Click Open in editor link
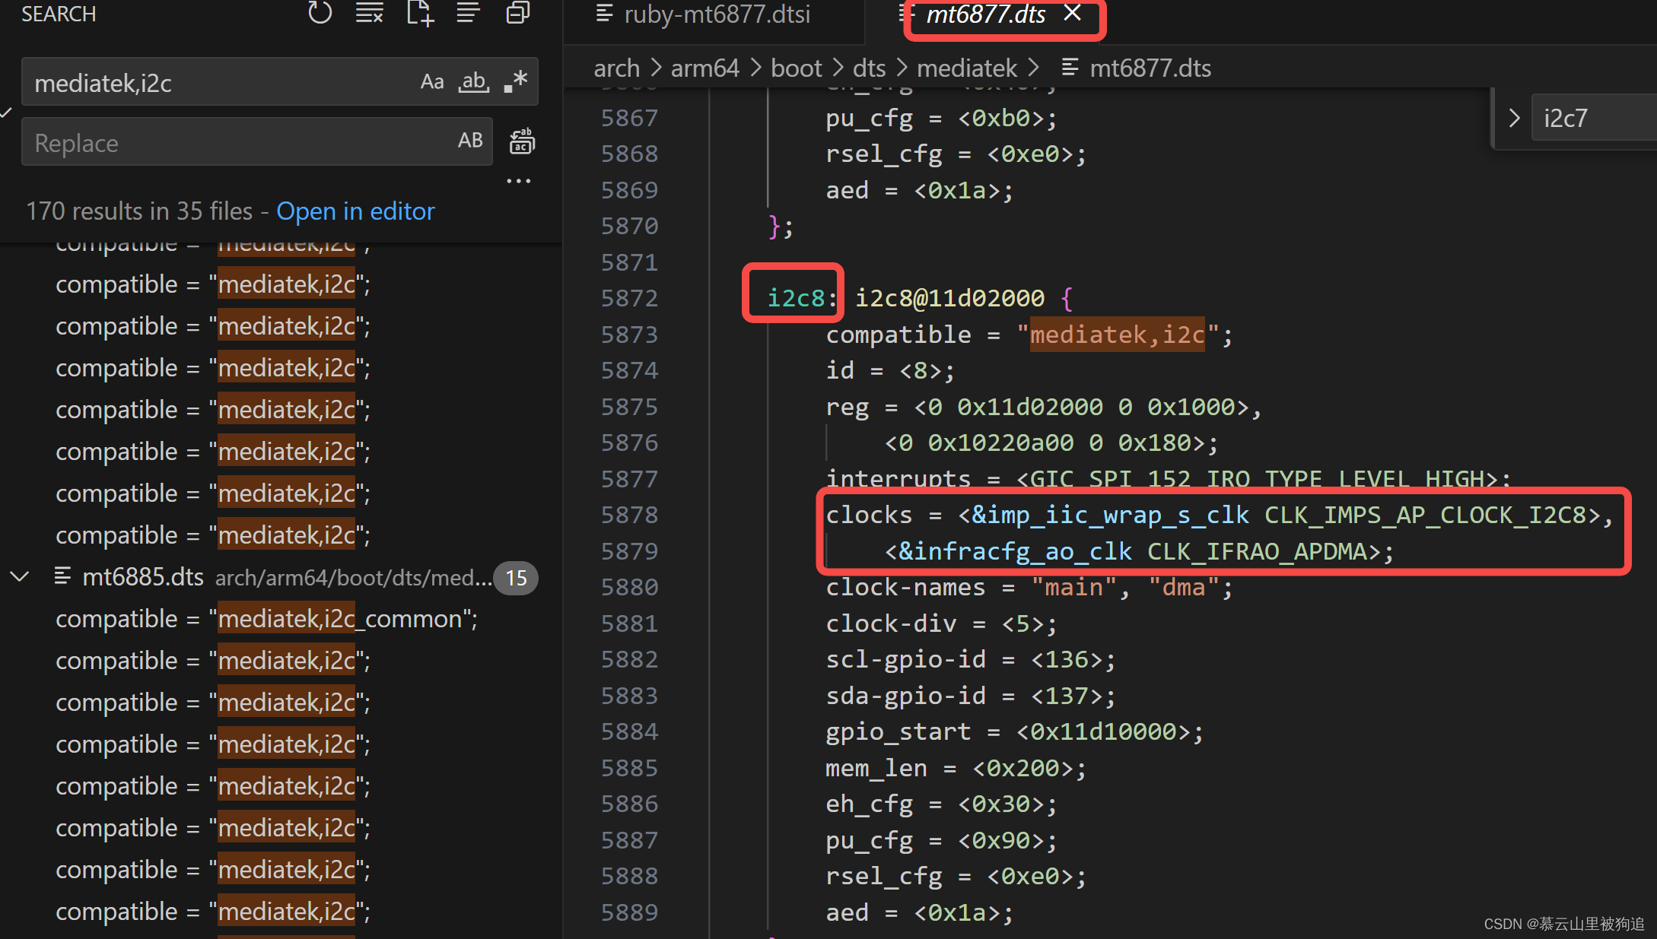1657x939 pixels. [x=355, y=211]
